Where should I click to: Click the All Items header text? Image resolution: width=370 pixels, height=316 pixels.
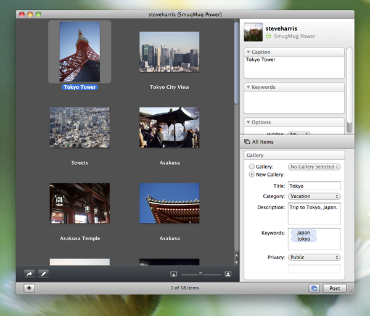click(263, 142)
